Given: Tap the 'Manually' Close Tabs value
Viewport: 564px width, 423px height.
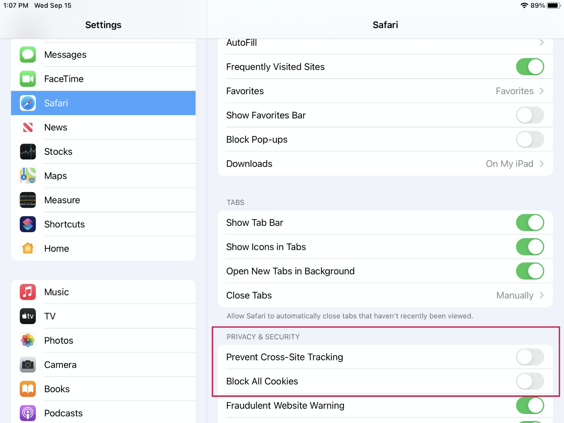Looking at the screenshot, I should point(515,295).
